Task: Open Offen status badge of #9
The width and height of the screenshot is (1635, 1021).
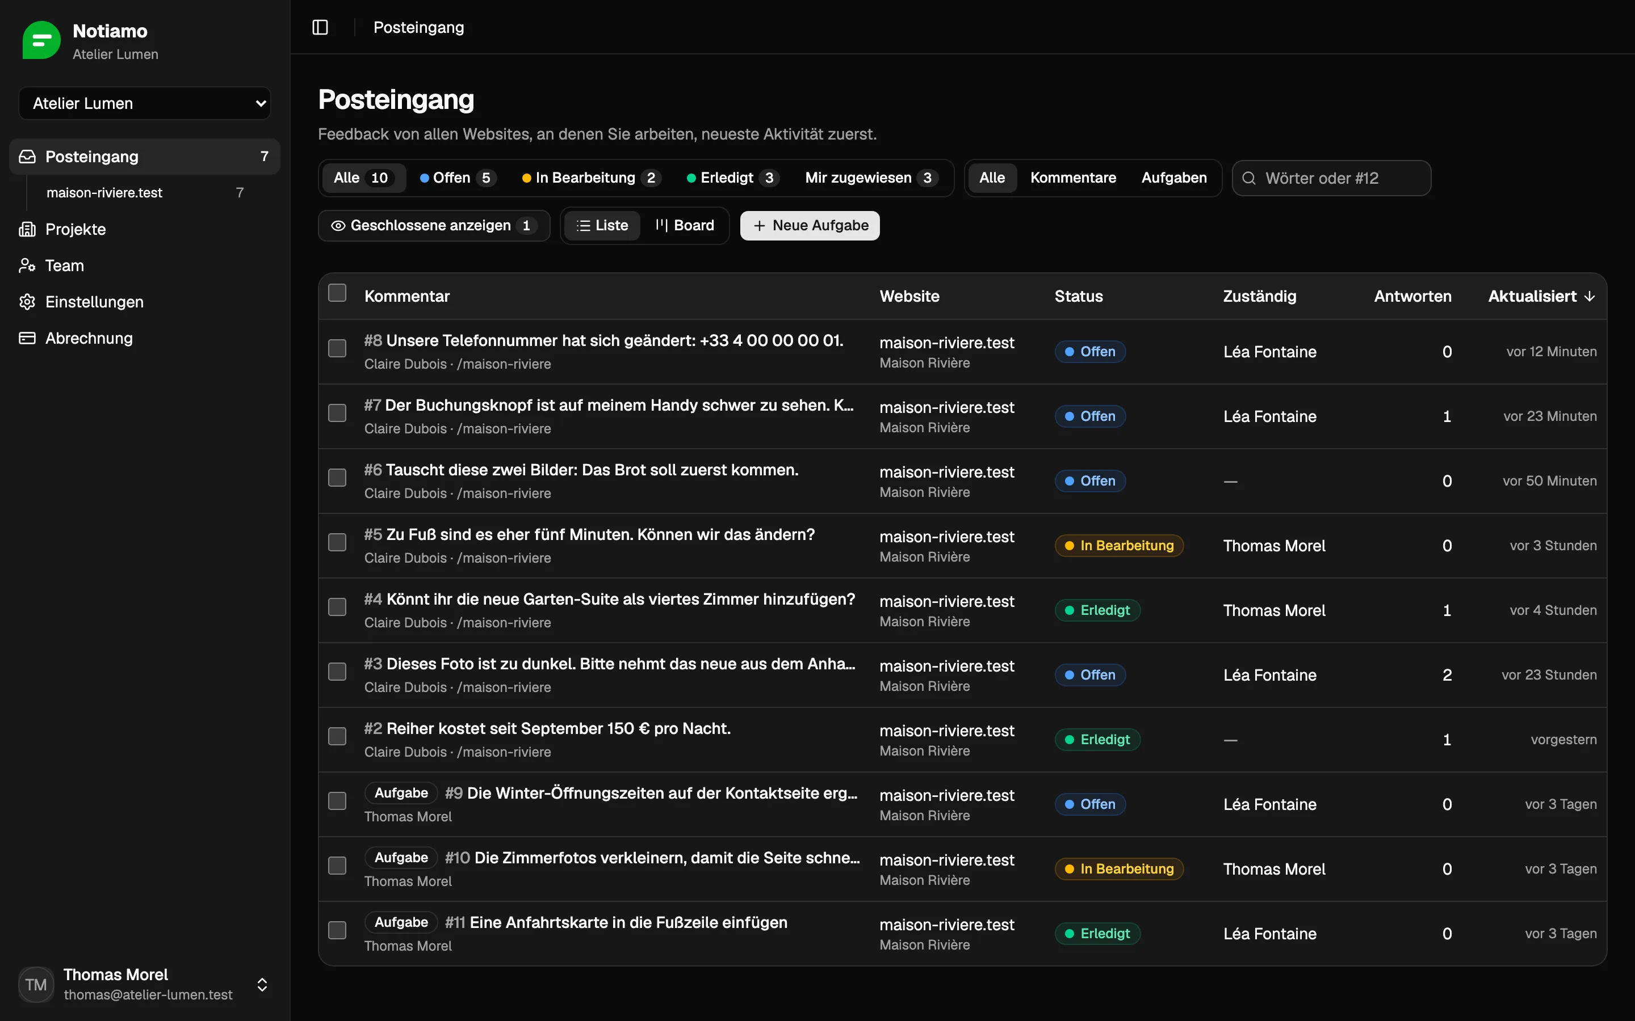Action: [x=1090, y=804]
